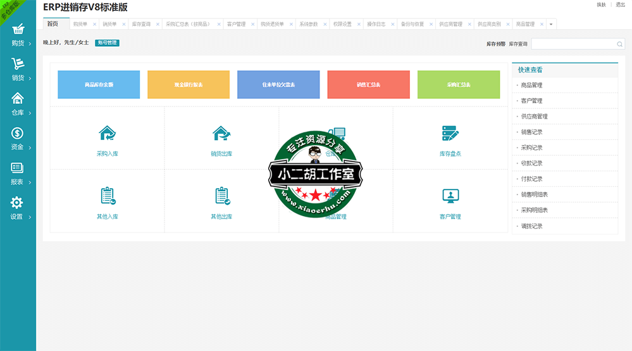
Task: Switch to the 系统参数 tab
Action: point(309,24)
